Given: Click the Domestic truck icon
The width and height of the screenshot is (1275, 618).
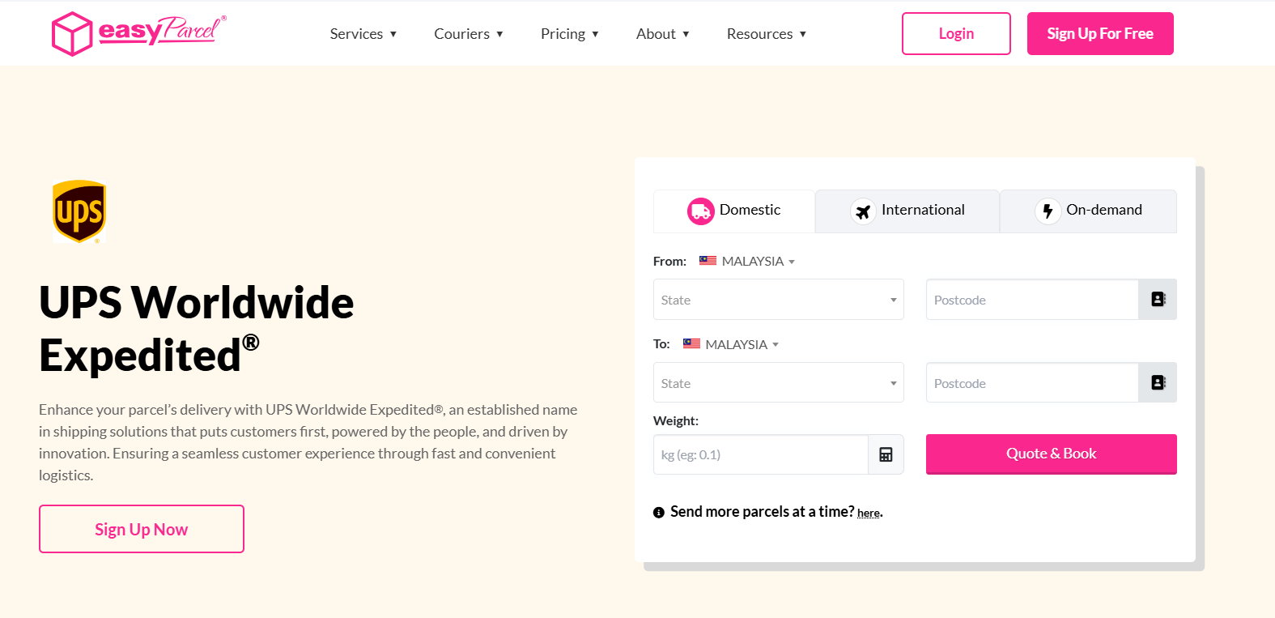Looking at the screenshot, I should pos(701,211).
